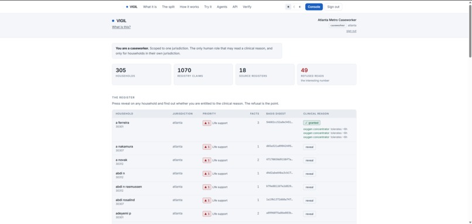Click the priority 1 badge for a nakamura

(207, 147)
